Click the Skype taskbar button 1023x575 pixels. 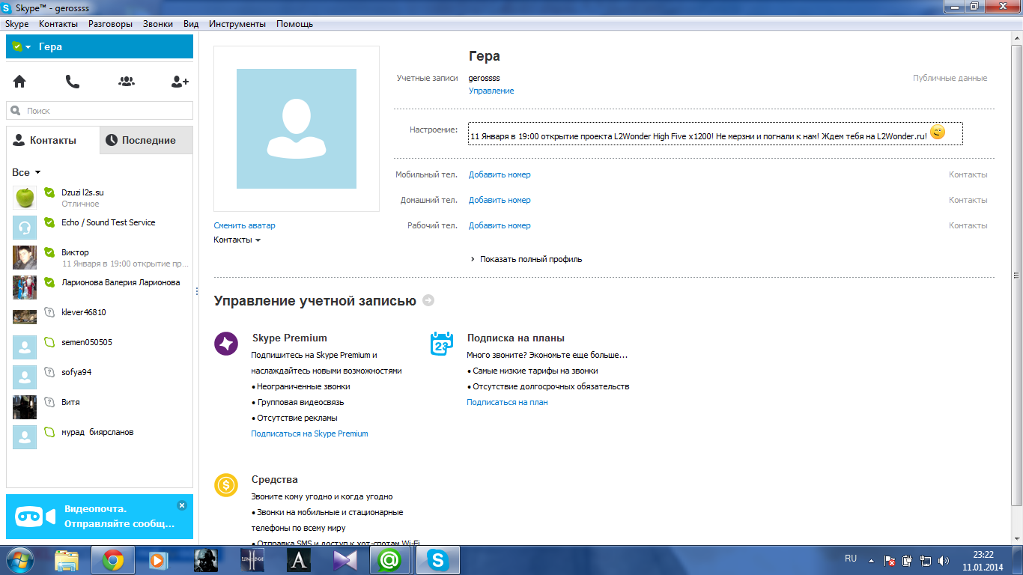coord(438,560)
